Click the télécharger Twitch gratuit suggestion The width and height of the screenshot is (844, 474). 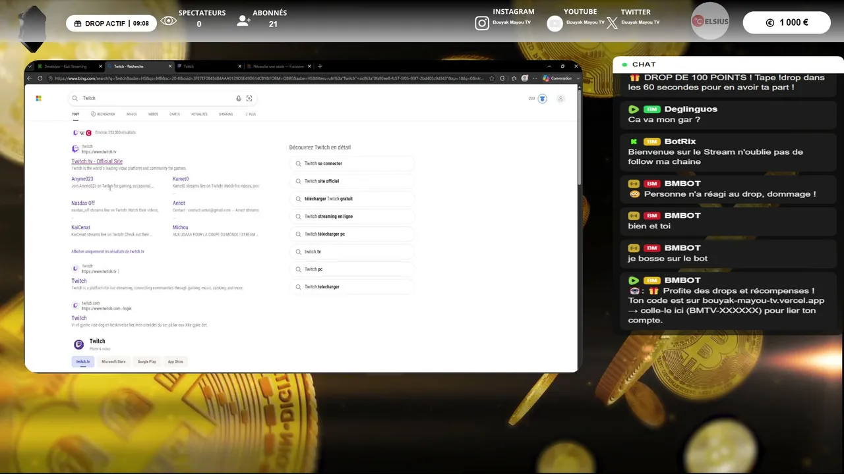(x=351, y=199)
